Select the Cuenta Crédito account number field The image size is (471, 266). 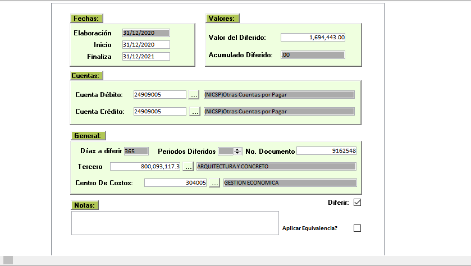coord(159,112)
